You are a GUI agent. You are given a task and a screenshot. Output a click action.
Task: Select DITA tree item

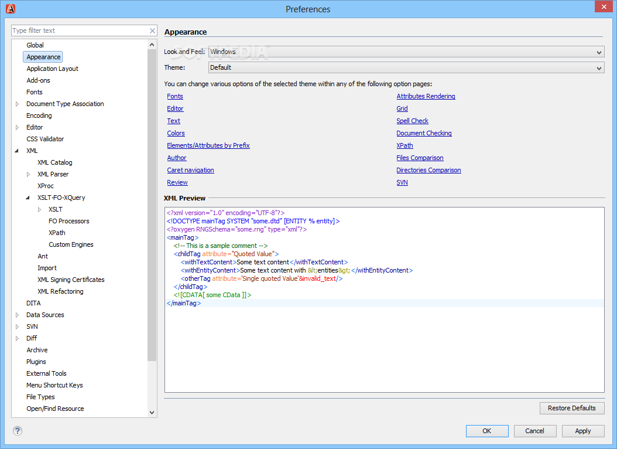pos(33,303)
